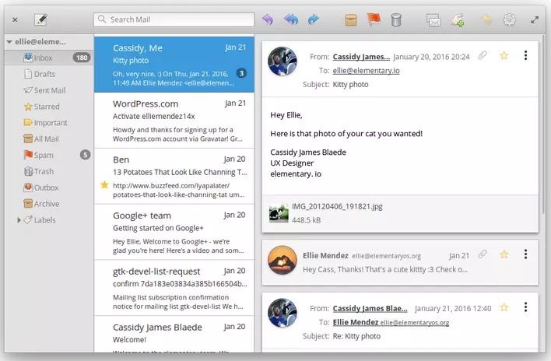Open the Starred folder
Image resolution: width=551 pixels, height=361 pixels.
point(48,107)
